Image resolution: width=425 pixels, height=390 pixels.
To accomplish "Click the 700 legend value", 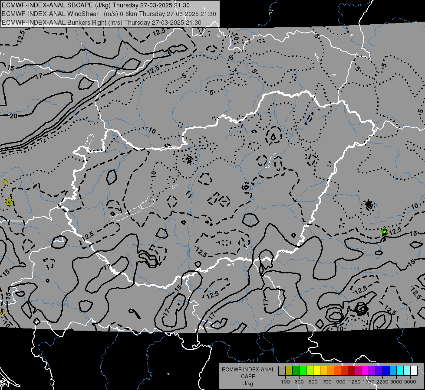I will coord(327,382).
